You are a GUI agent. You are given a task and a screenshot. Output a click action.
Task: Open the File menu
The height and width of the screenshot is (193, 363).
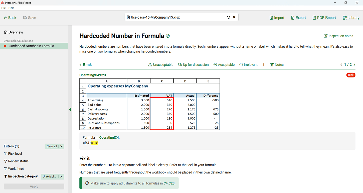pyautogui.click(x=4, y=8)
